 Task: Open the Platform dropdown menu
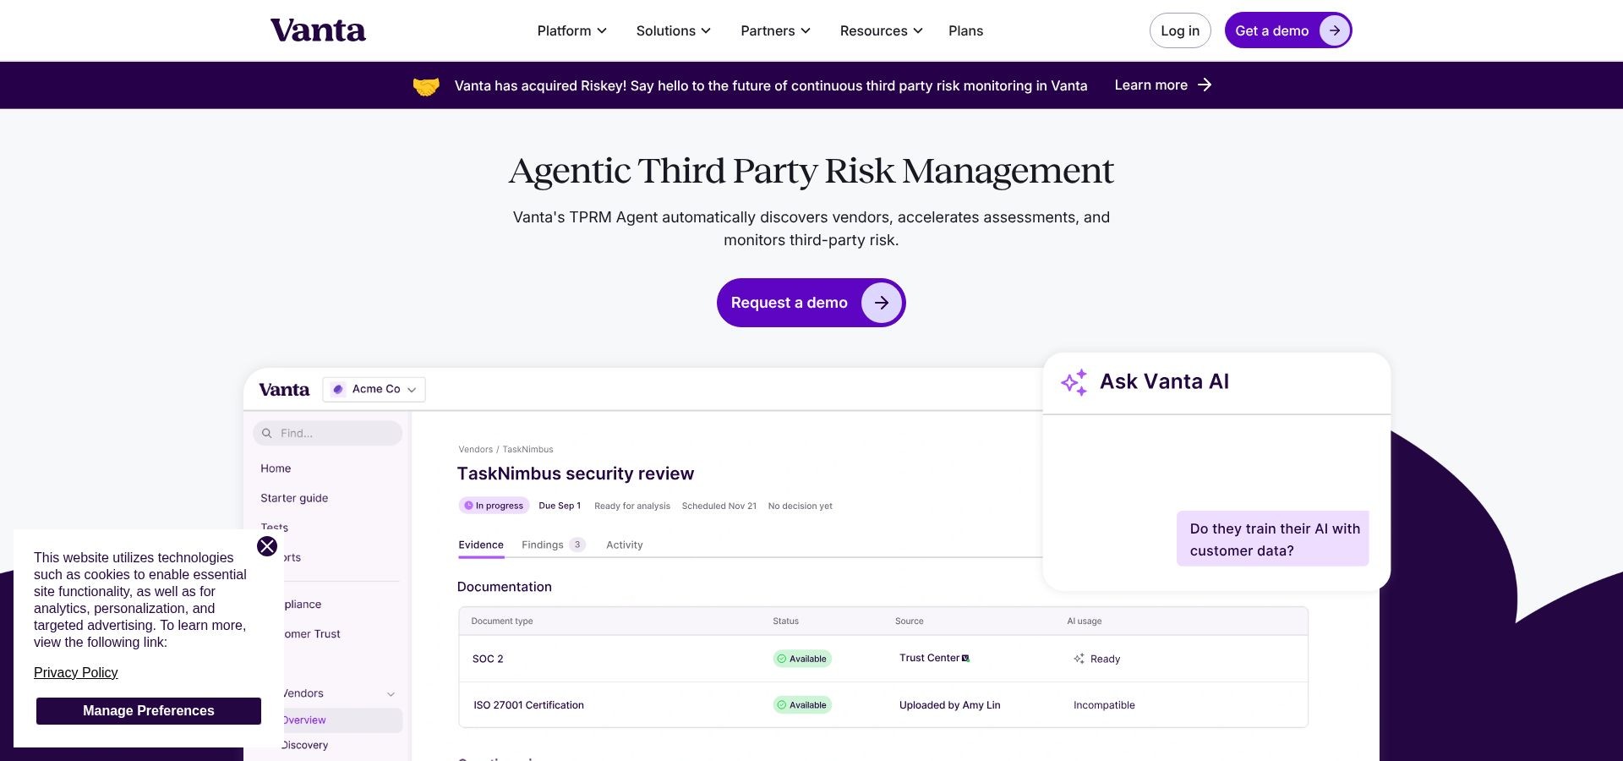(572, 30)
